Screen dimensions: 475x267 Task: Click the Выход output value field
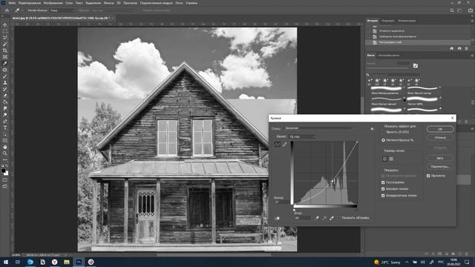coord(282,202)
